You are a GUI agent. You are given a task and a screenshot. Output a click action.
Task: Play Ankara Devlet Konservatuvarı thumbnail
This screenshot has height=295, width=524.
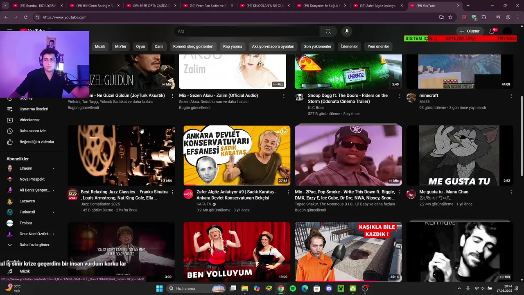237,156
